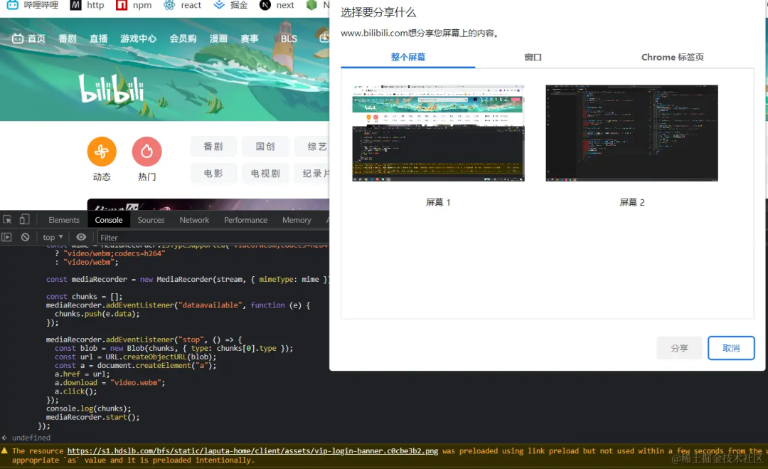Switch to the Sources tab in DevTools
768x469 pixels.
coord(151,219)
